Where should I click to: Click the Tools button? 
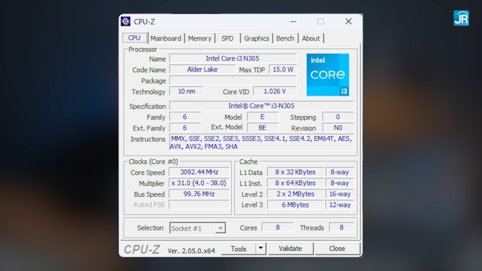click(x=239, y=248)
